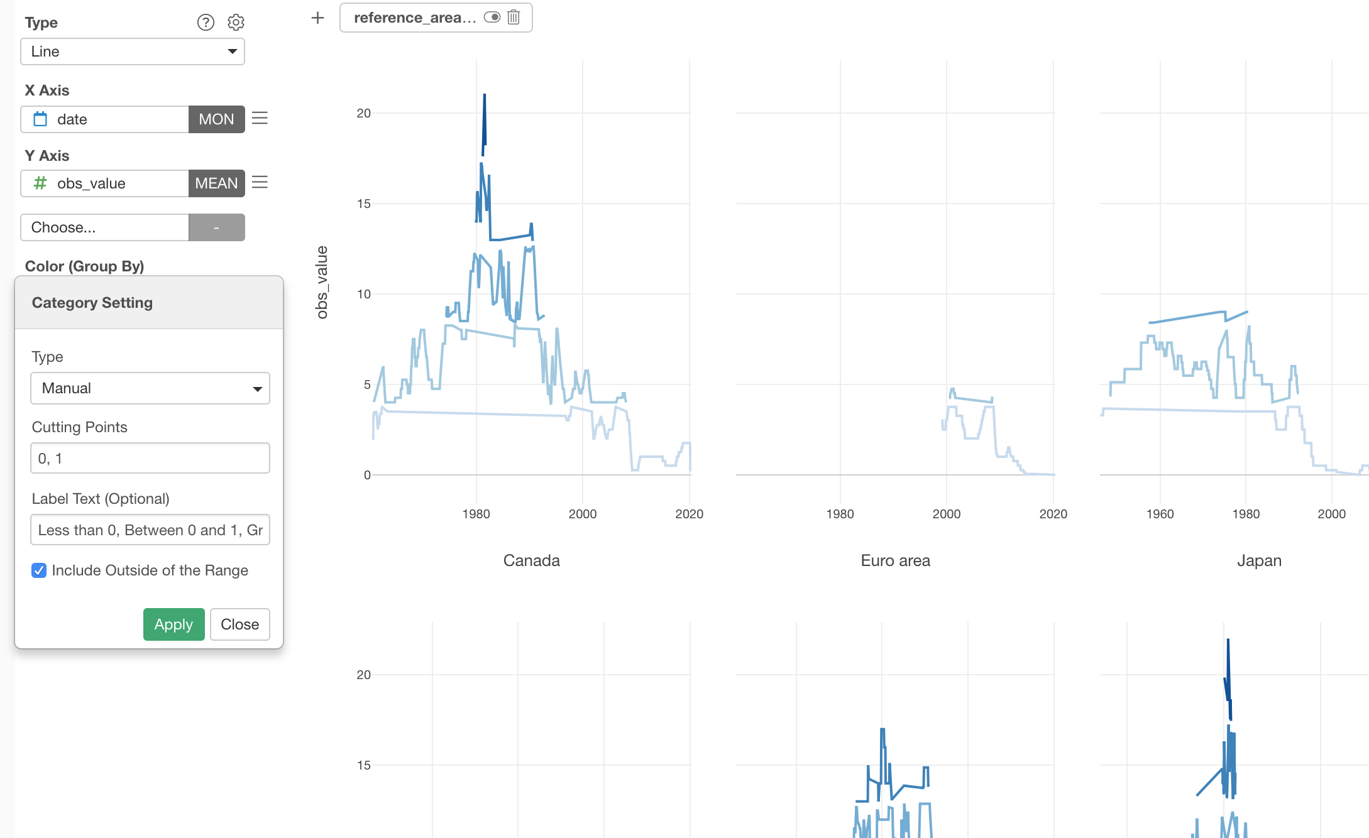
Task: Toggle the reference_area filter switch
Action: [x=492, y=18]
